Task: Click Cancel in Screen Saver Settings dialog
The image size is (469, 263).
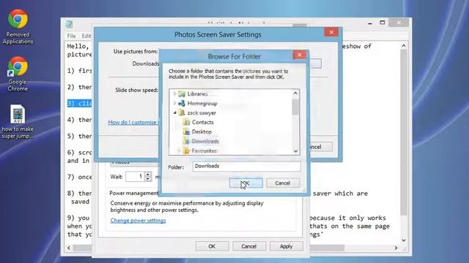Action: (x=249, y=246)
